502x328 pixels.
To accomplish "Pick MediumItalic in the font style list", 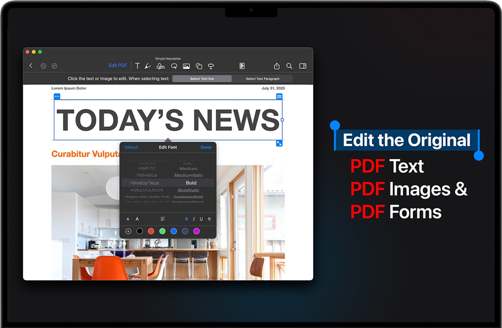I will click(188, 176).
